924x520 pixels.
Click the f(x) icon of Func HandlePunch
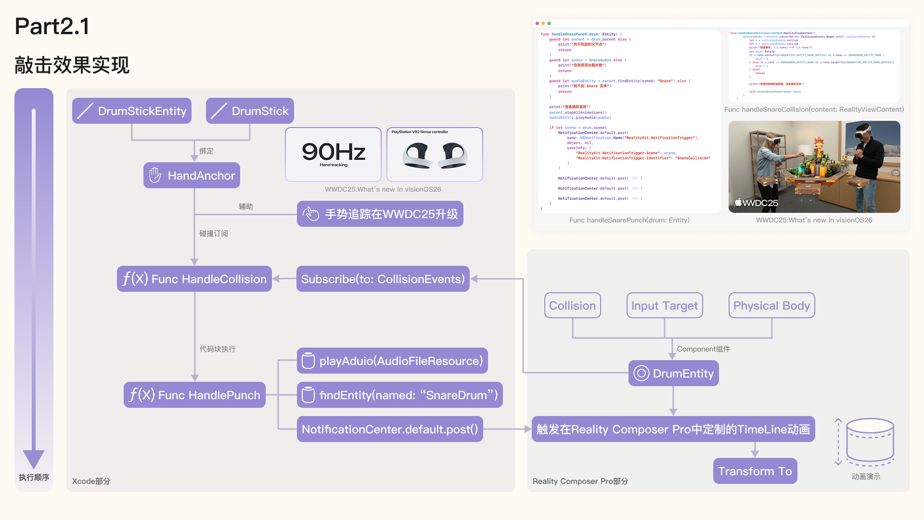pyautogui.click(x=141, y=395)
